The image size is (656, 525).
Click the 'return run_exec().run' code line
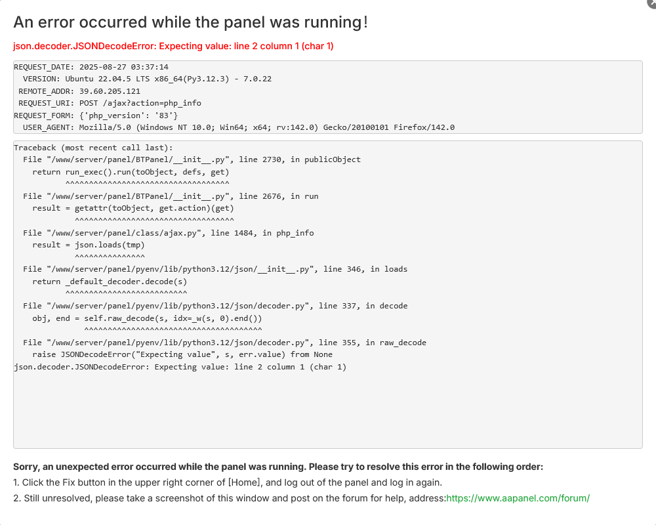(131, 172)
